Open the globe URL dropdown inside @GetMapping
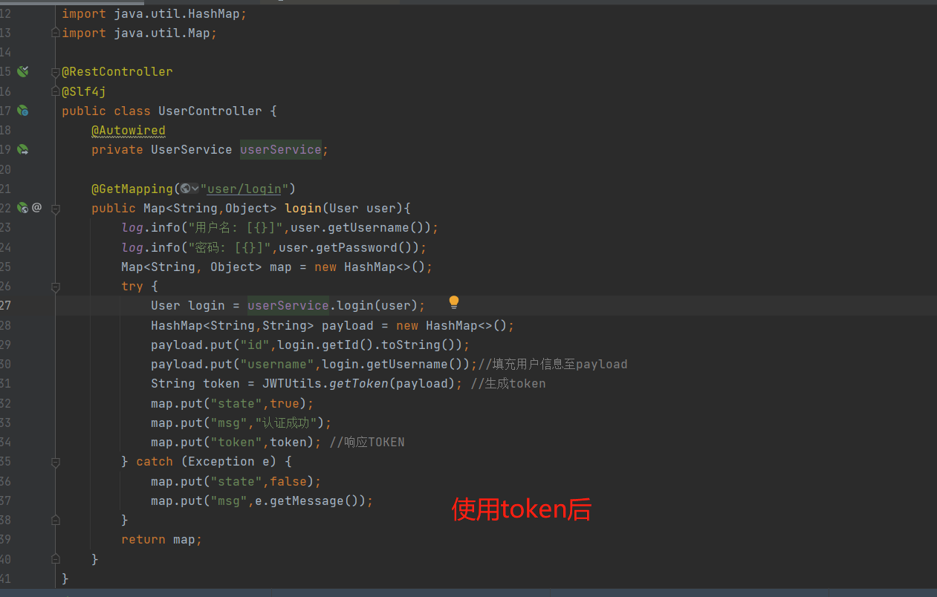 click(190, 189)
